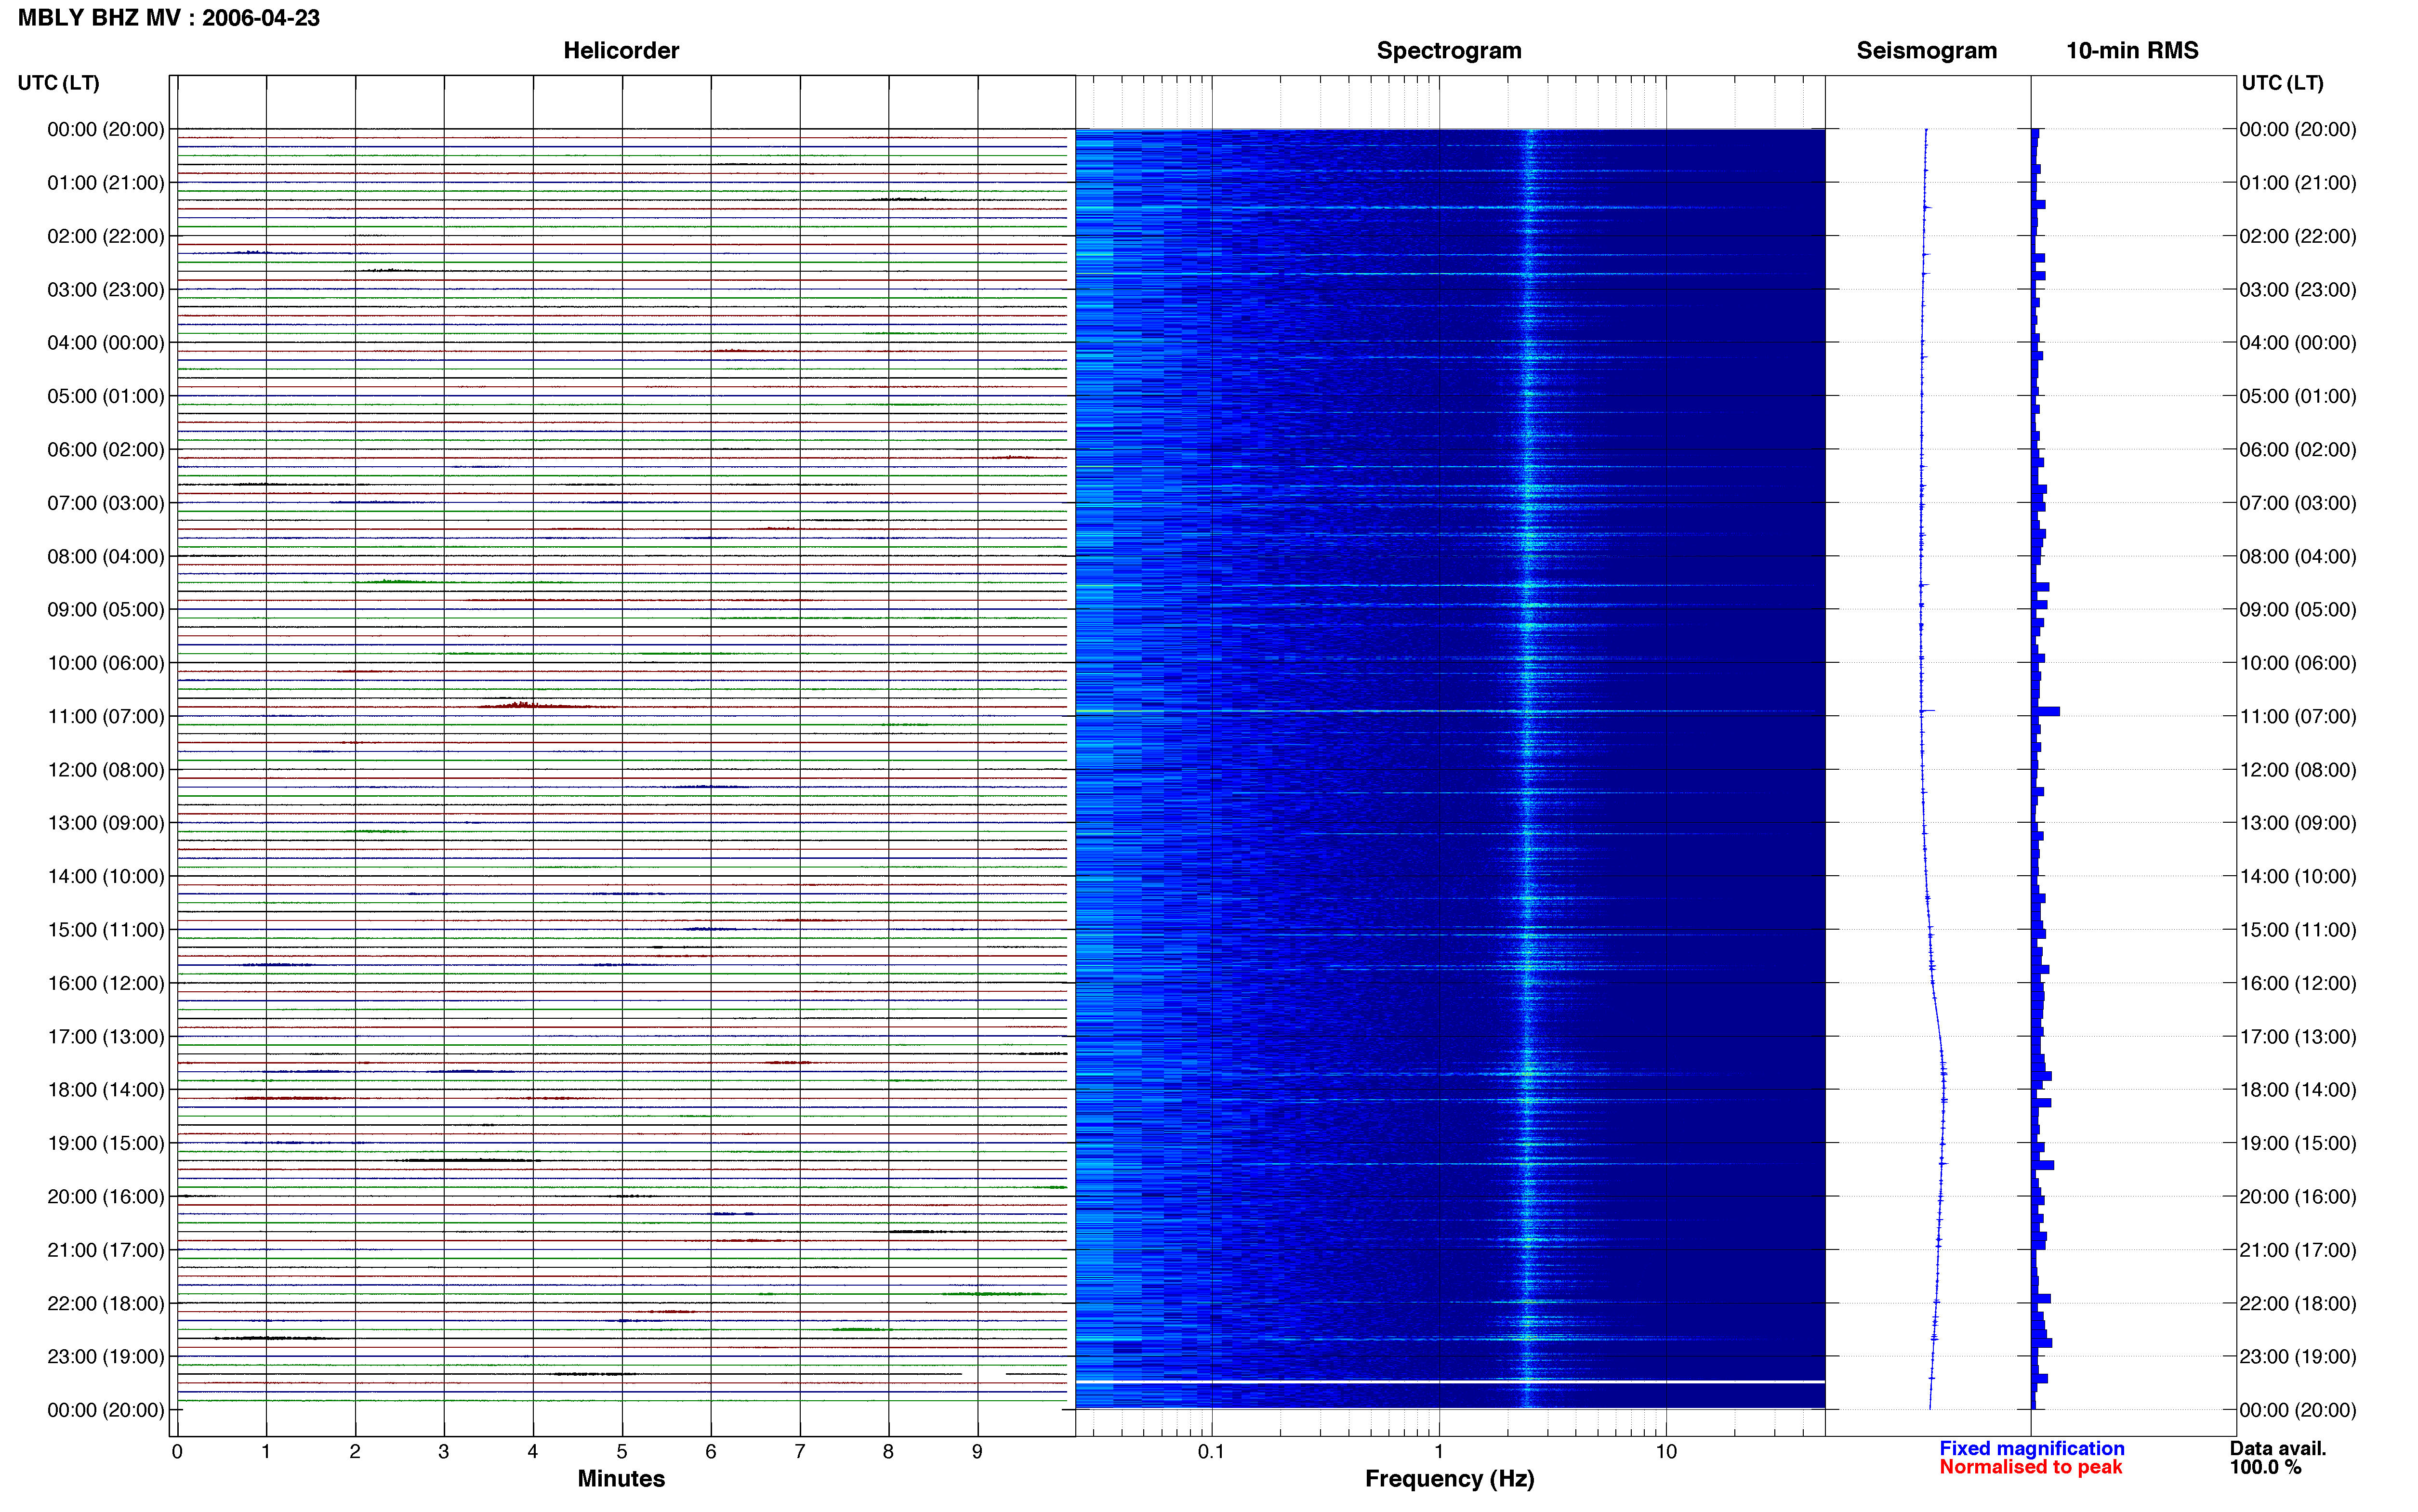The height and width of the screenshot is (1512, 2418).
Task: Click left time label 20:00 (16:00)
Action: click(105, 1196)
